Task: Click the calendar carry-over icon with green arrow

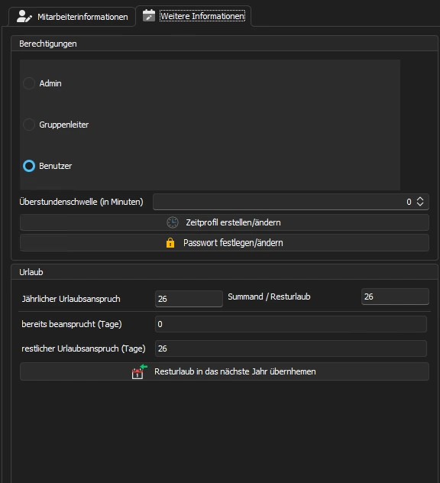Action: click(x=140, y=371)
